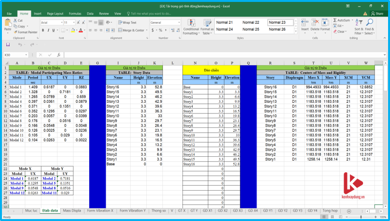Switch to the Mass Displa sheet tab
The width and height of the screenshot is (390, 221).
[72, 211]
